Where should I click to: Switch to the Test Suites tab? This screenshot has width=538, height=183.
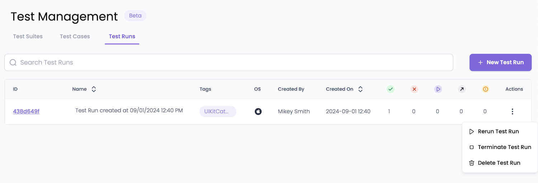(x=28, y=36)
